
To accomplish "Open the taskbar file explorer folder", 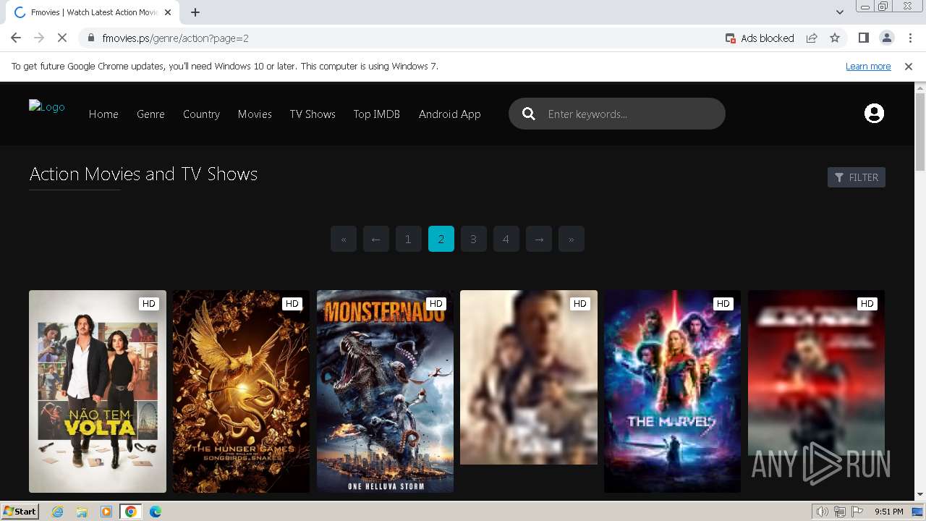I will [82, 512].
